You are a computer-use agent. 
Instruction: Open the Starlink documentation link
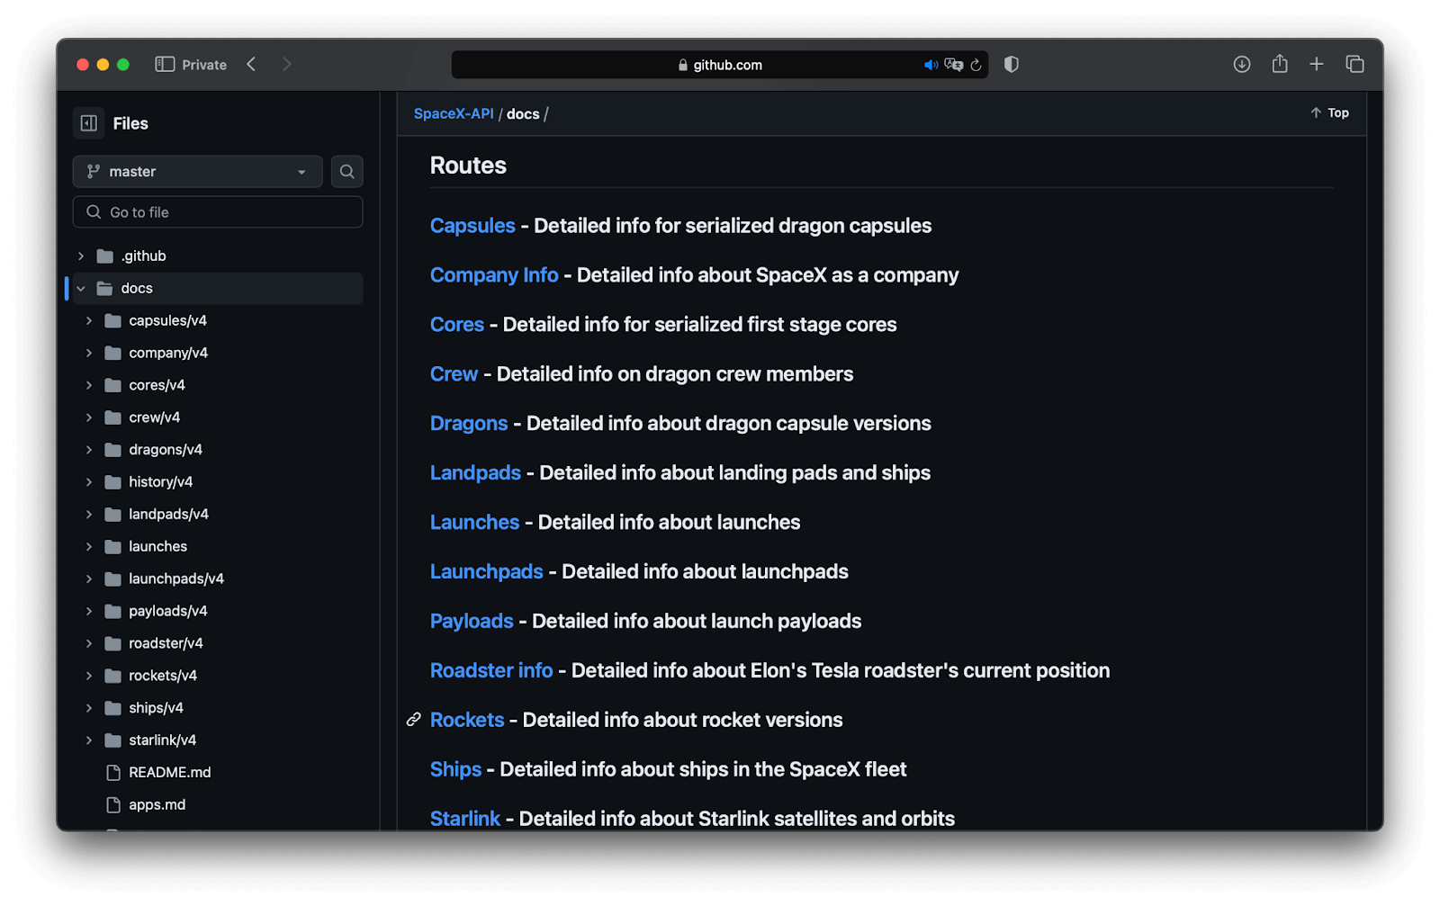(465, 820)
